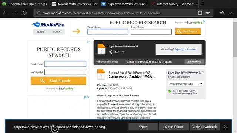The width and height of the screenshot is (237, 133).
Task: Click the 'Uploaded: 2021-02-18 22:39:32' text
Action: point(114,88)
